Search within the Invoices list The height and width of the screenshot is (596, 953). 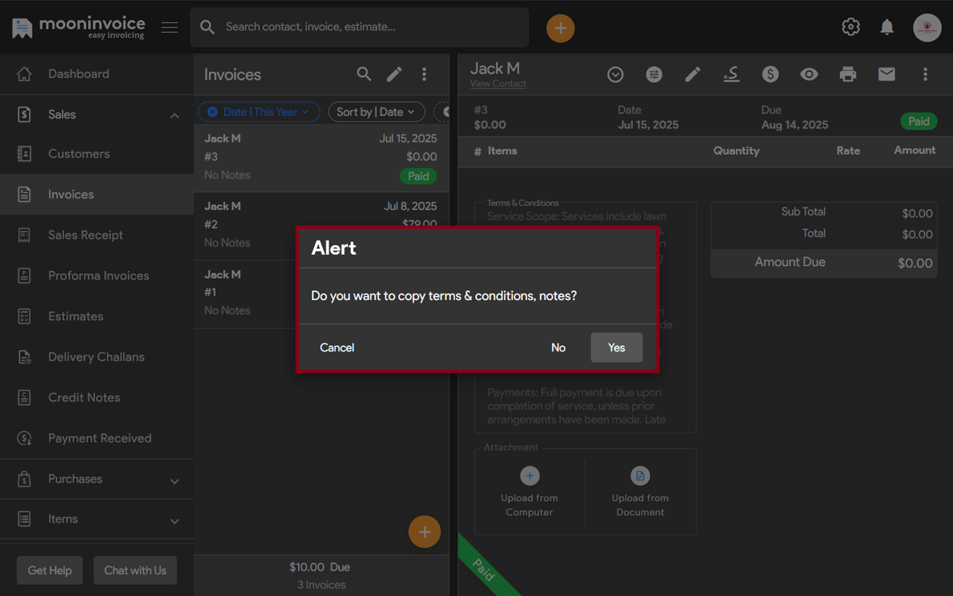click(364, 74)
